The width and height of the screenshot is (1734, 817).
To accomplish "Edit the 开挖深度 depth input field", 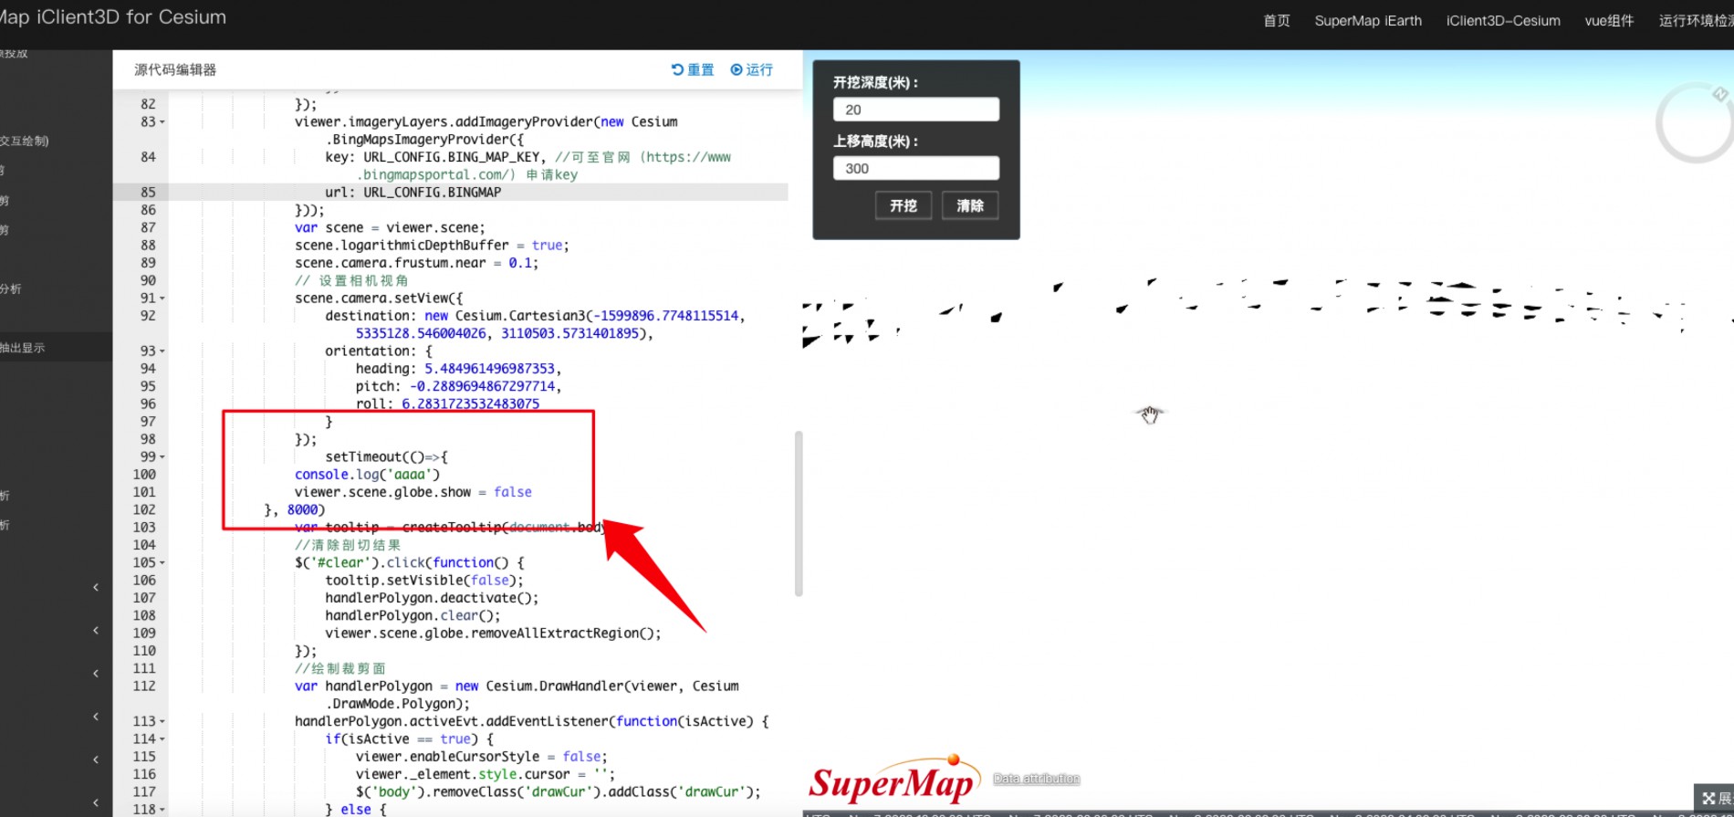I will click(x=915, y=110).
